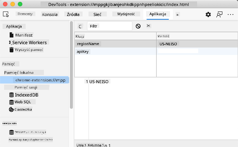Clear all entries with the block icon
238x147 pixels.
pos(138,26)
